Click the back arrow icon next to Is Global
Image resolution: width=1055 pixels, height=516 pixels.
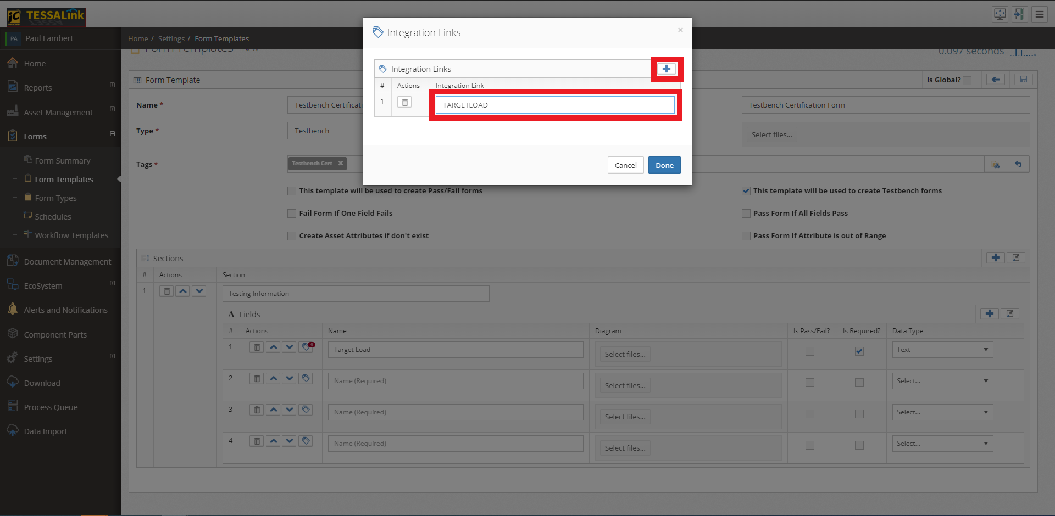(995, 80)
